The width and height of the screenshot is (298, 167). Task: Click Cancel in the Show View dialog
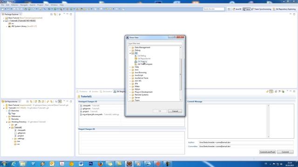pyautogui.click(x=175, y=111)
